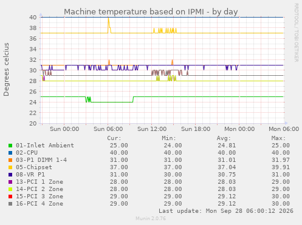302x225 pixels.
Task: Select the '05-Chipset' legend label
Action: (34, 167)
